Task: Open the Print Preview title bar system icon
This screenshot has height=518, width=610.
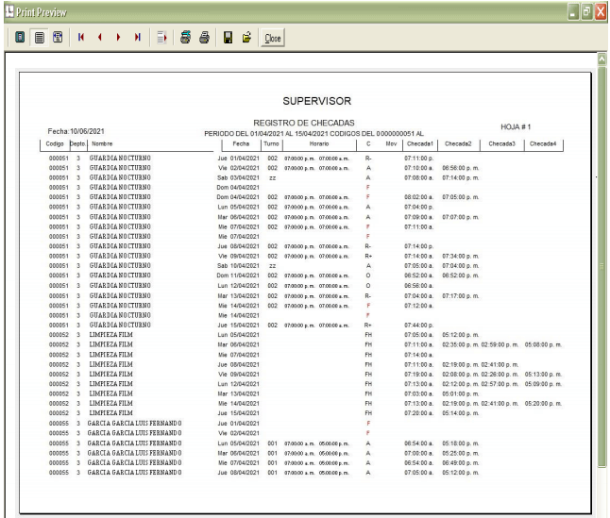Action: coord(8,8)
